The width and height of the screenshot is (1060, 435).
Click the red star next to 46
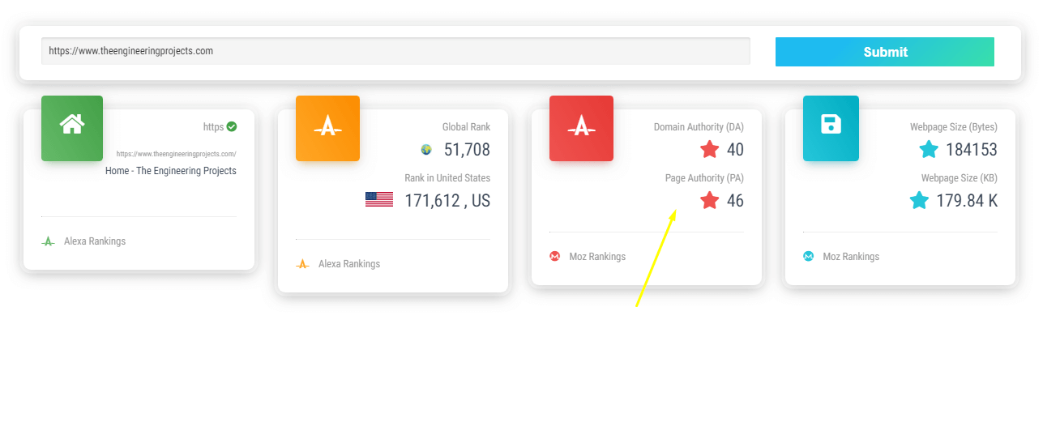click(x=710, y=200)
